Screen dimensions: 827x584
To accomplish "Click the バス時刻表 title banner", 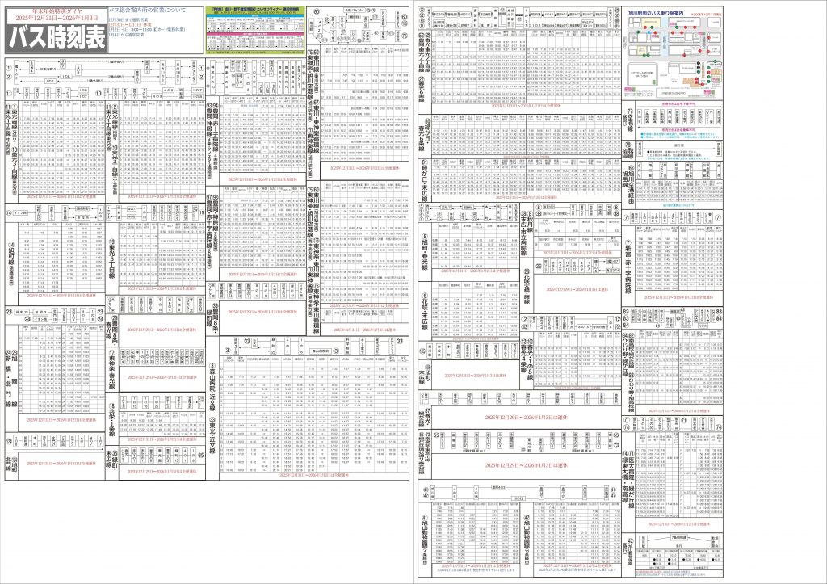I will click(57, 40).
